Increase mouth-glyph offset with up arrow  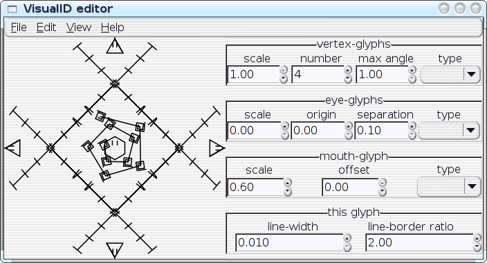(x=383, y=183)
